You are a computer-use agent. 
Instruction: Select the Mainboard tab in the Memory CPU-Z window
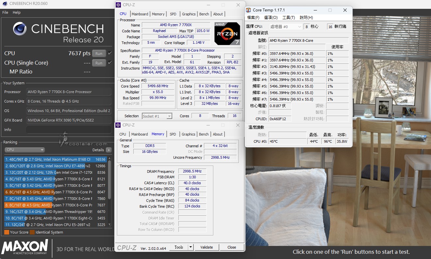pyautogui.click(x=140, y=134)
